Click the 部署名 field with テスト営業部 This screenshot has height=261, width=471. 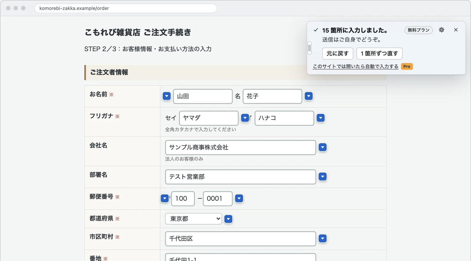(241, 177)
